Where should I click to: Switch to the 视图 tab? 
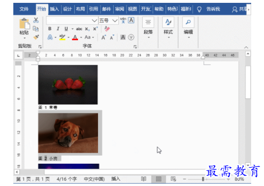point(133,9)
